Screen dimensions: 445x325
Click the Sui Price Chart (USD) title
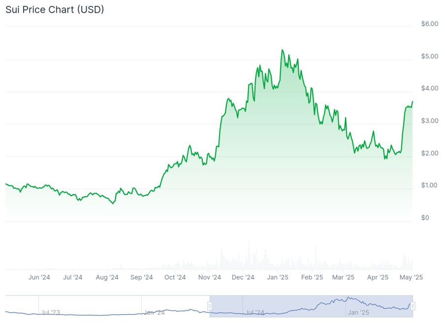pos(55,9)
